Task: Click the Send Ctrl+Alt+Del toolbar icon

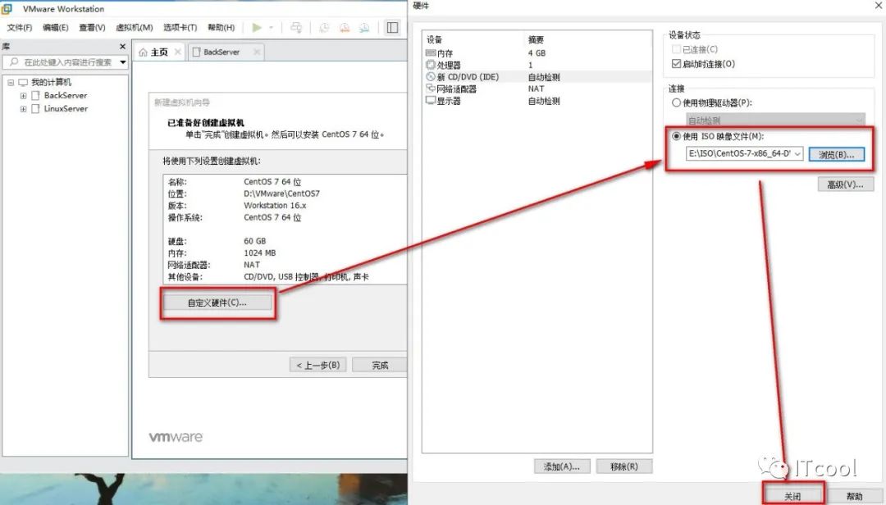Action: coord(295,27)
